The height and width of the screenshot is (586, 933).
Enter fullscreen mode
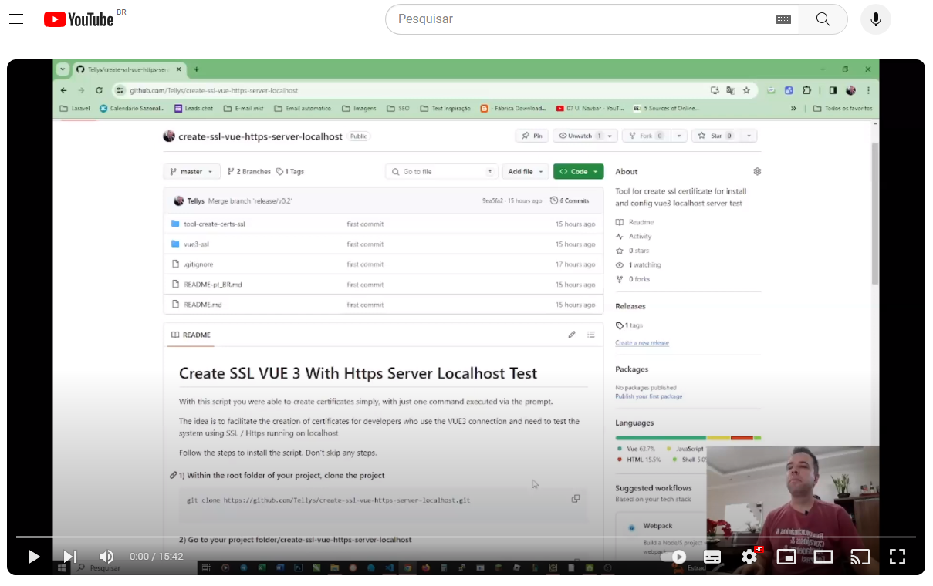point(897,557)
